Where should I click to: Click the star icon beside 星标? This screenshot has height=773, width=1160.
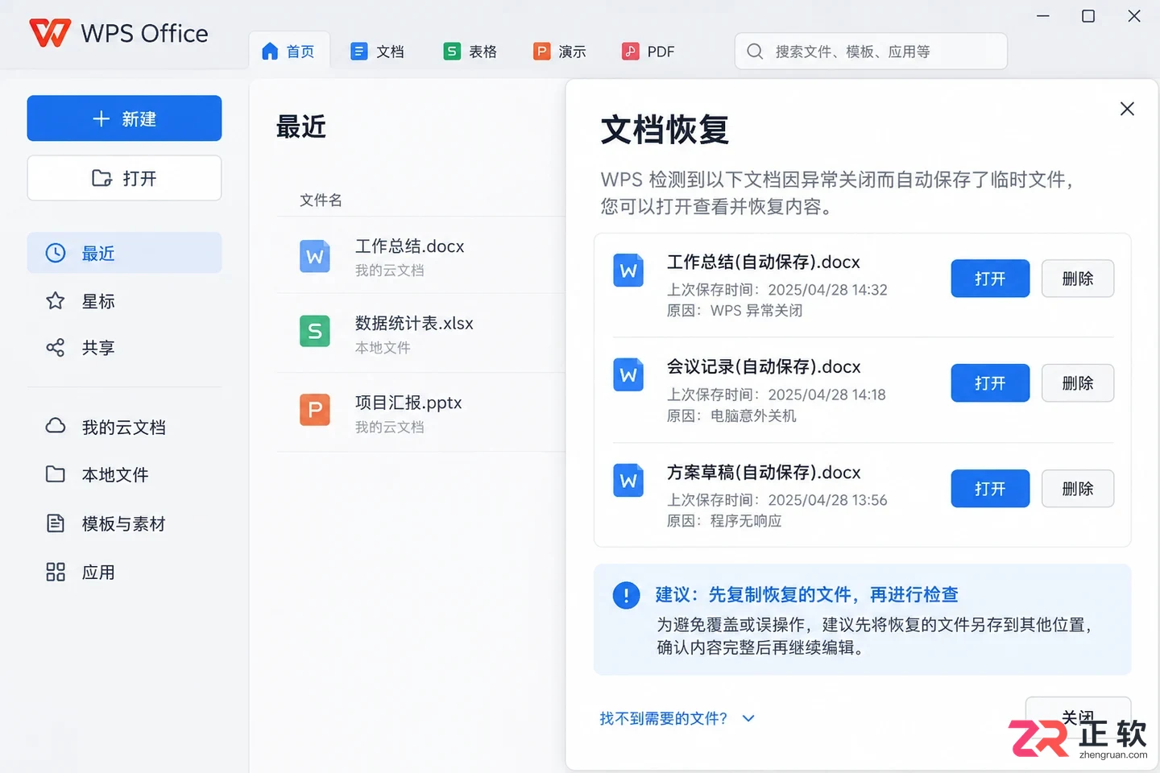point(56,301)
